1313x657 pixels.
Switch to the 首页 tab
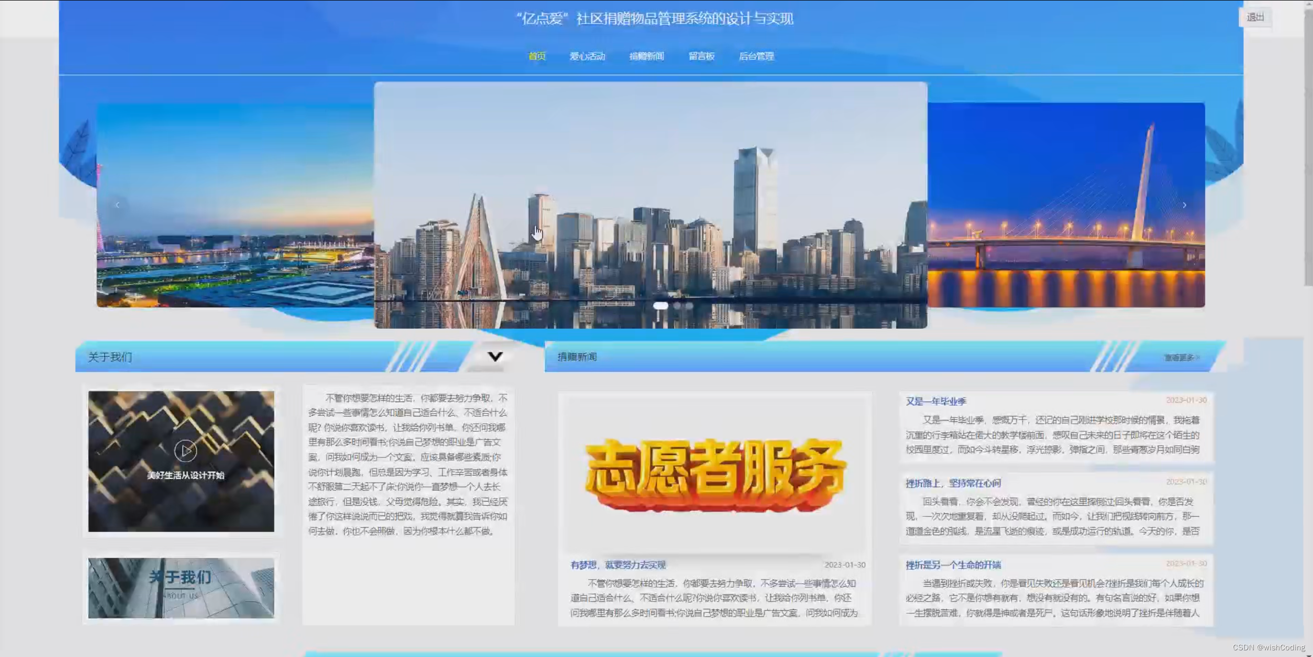(537, 56)
